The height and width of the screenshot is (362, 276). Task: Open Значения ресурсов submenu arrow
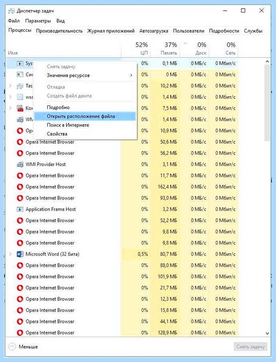click(131, 75)
